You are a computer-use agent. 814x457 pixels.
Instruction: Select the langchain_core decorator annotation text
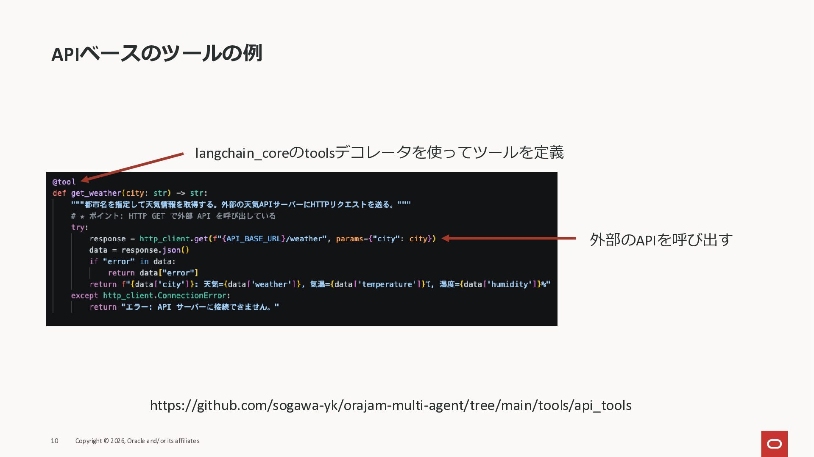[x=379, y=152]
